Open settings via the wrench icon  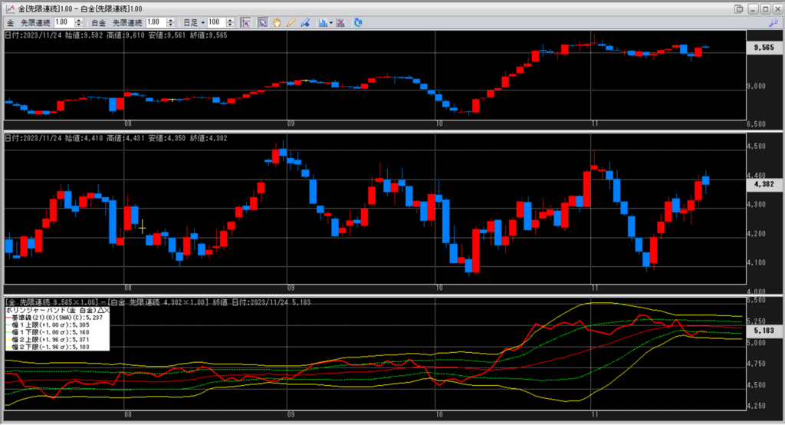pos(774,23)
